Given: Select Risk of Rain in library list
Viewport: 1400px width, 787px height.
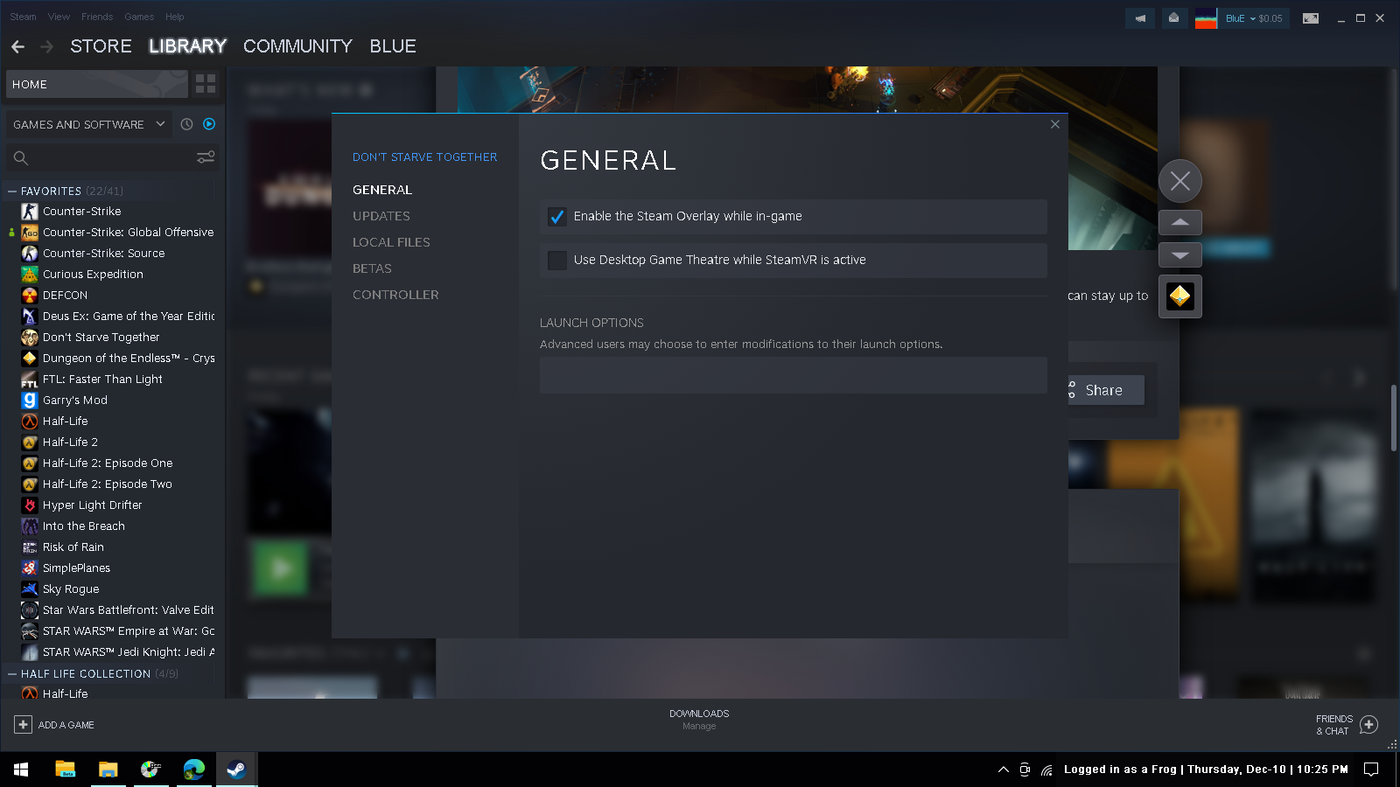Looking at the screenshot, I should [73, 547].
